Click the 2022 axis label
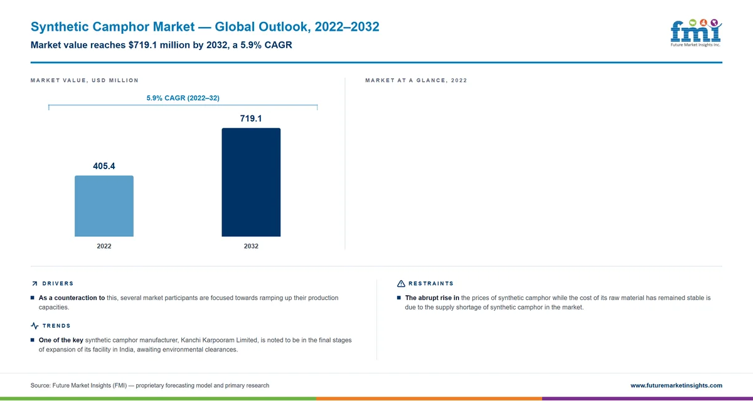The height and width of the screenshot is (401, 753). point(104,246)
